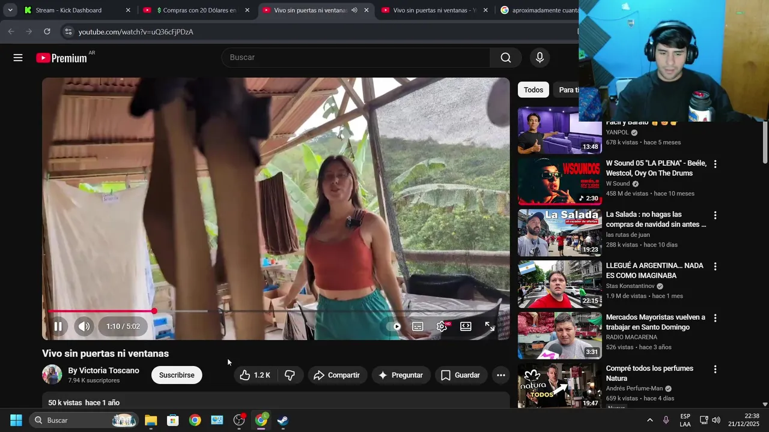Open options menu for W Sound video
This screenshot has height=432, width=769.
[715, 164]
